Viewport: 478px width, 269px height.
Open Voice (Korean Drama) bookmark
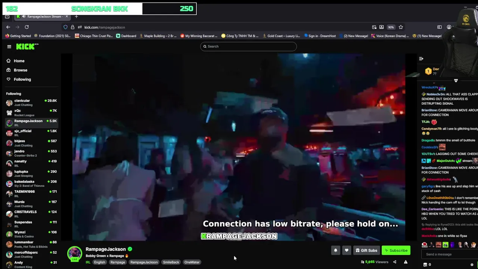pos(389,36)
